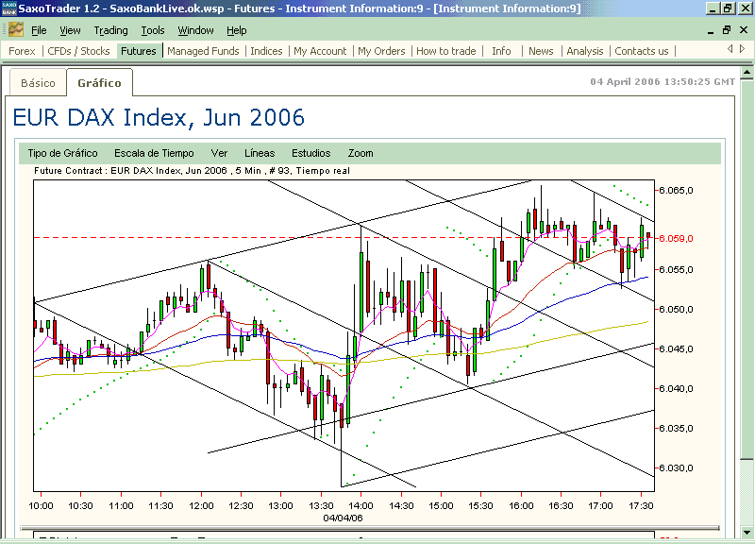Open the Contacts us tab
Image resolution: width=755 pixels, height=544 pixels.
tap(642, 51)
